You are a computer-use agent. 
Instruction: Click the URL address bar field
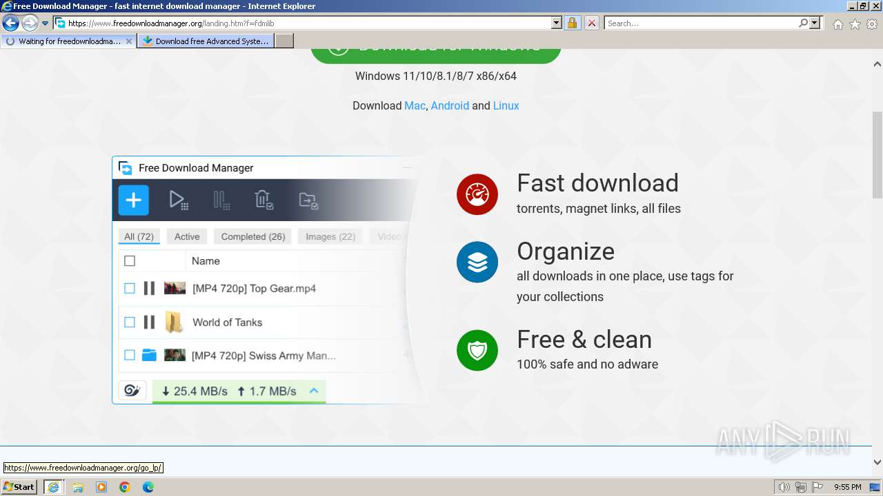308,23
